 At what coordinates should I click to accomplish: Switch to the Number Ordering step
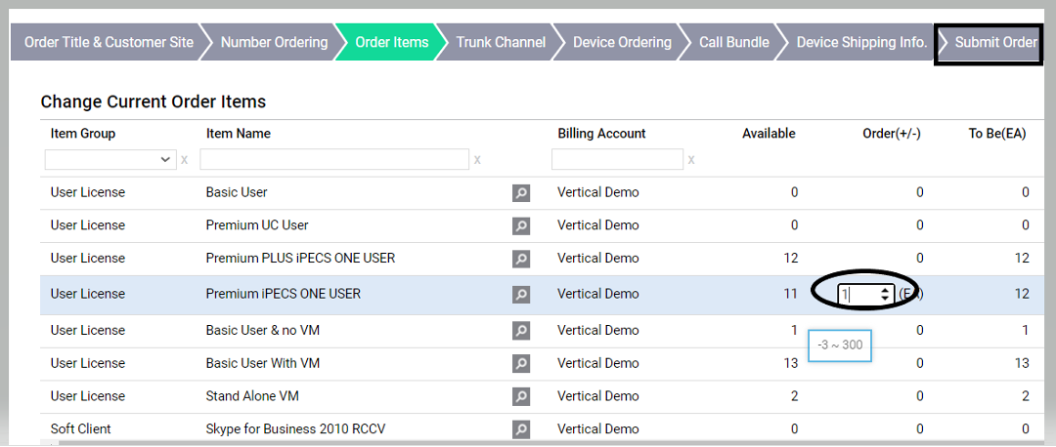point(274,42)
